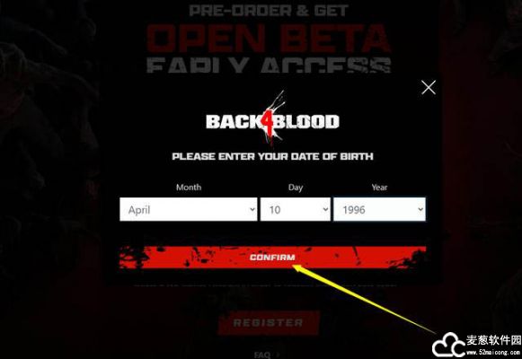
Task: Click the Confirm button
Action: [x=272, y=258]
